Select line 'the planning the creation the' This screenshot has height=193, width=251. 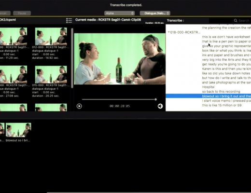coord(226,28)
